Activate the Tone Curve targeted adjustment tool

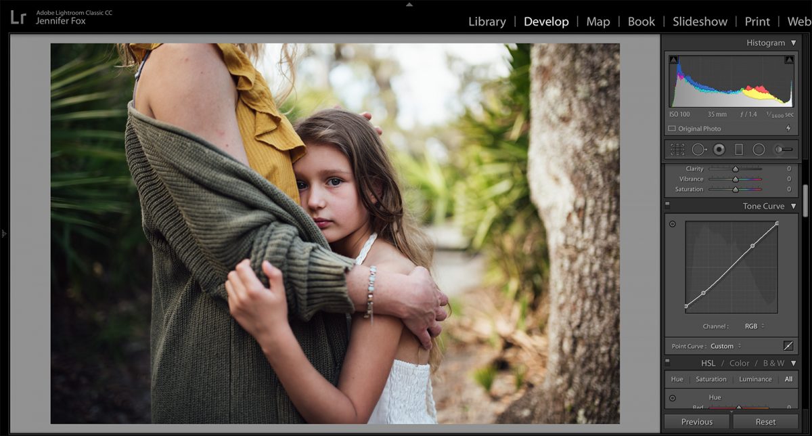click(x=672, y=224)
